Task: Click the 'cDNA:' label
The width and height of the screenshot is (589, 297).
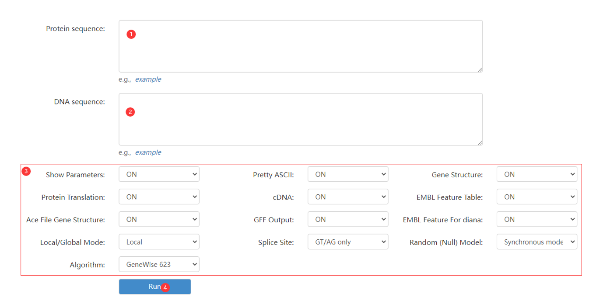Action: tap(284, 197)
